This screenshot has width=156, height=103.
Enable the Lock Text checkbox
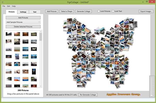coord(113,11)
